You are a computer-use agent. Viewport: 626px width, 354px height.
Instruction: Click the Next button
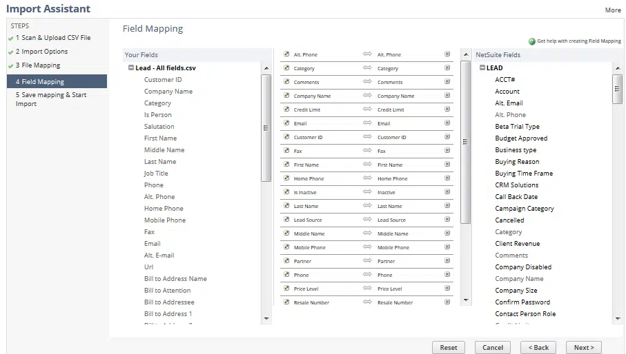point(584,348)
